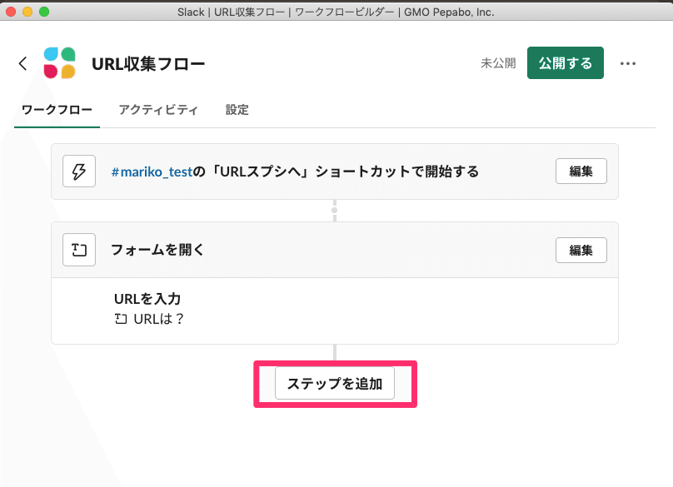This screenshot has height=487, width=673.
Task: Click the connector dot between the two steps
Action: pyautogui.click(x=334, y=209)
